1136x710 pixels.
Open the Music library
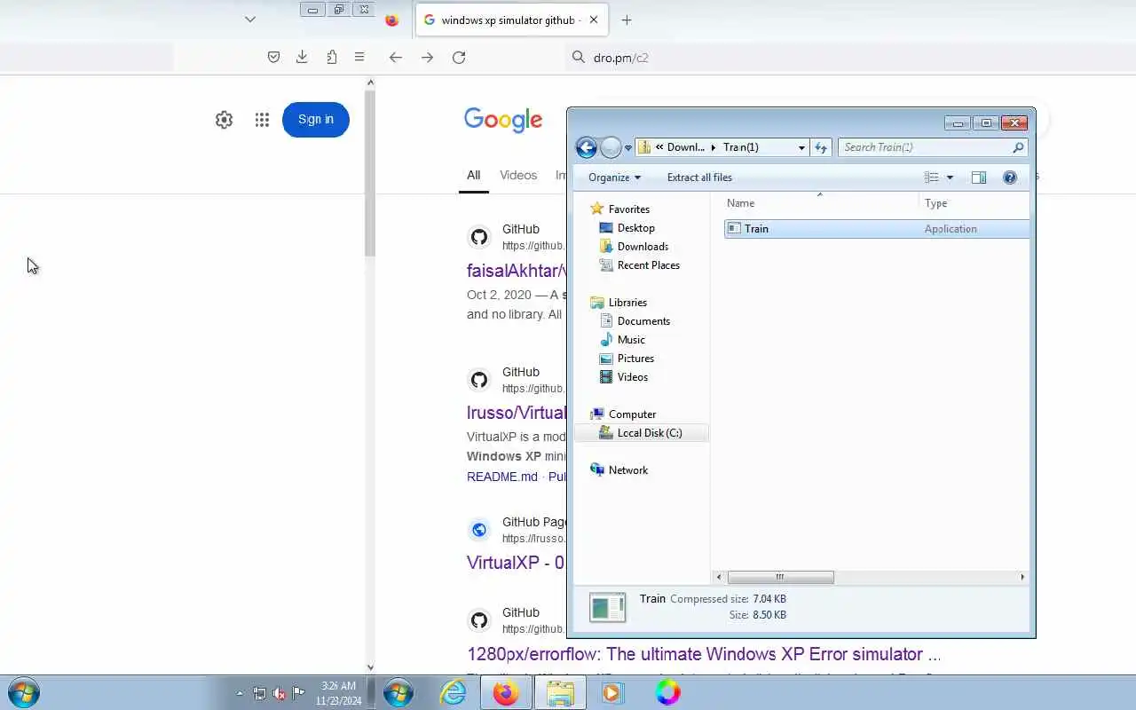631,340
